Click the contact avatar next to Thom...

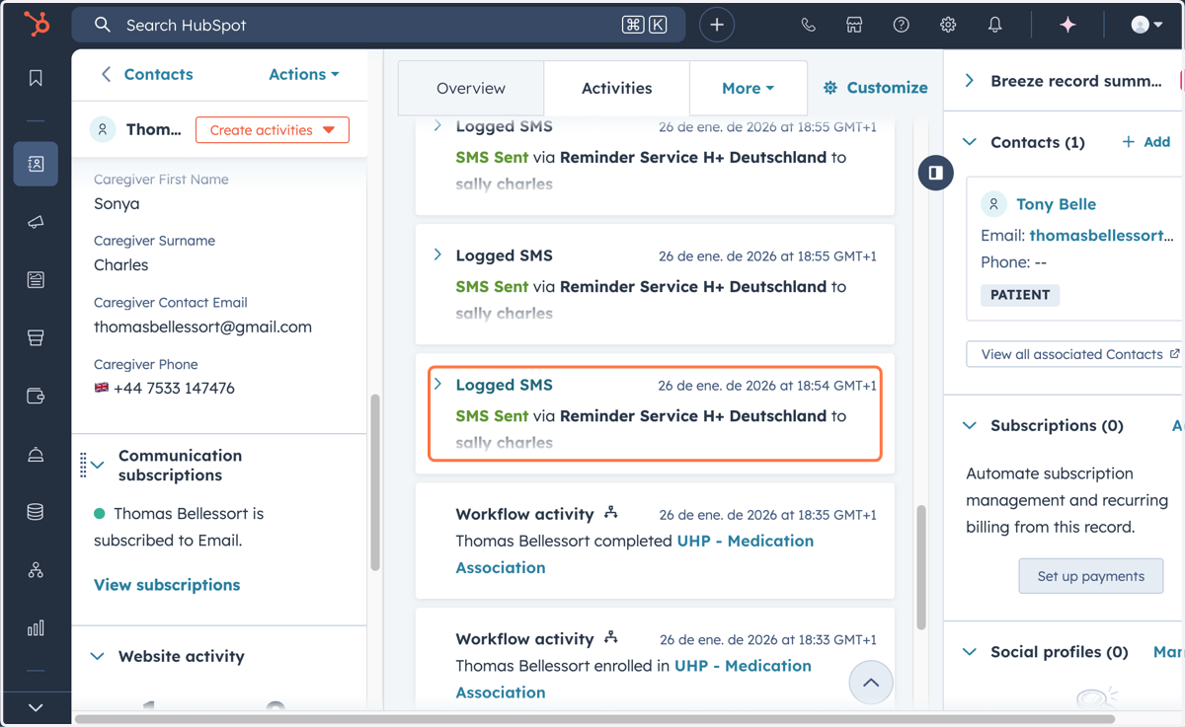click(x=103, y=129)
